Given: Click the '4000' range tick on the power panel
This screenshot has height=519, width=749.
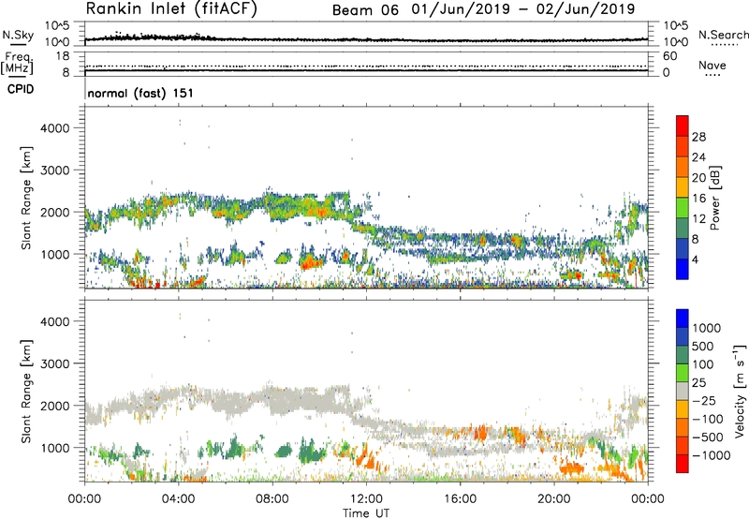Looking at the screenshot, I should (x=55, y=128).
